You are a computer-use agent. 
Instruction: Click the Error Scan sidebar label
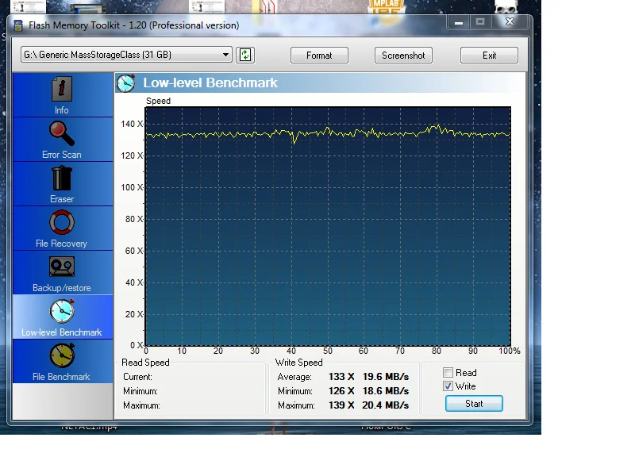(62, 155)
